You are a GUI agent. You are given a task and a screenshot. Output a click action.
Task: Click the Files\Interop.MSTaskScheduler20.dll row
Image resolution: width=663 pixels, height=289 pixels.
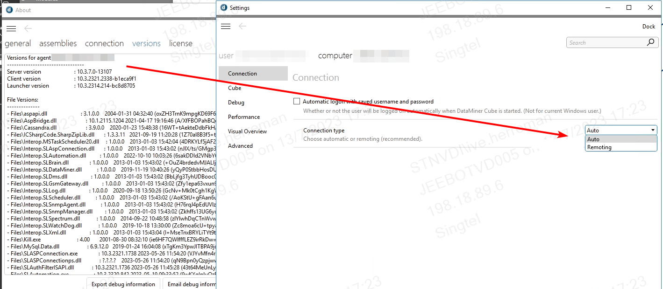pyautogui.click(x=111, y=142)
